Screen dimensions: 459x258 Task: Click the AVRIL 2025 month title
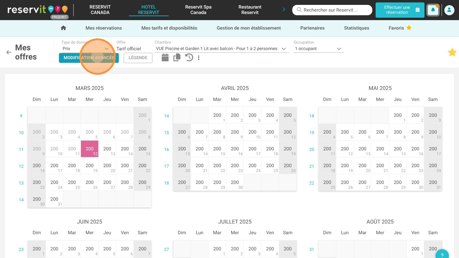[x=235, y=88]
